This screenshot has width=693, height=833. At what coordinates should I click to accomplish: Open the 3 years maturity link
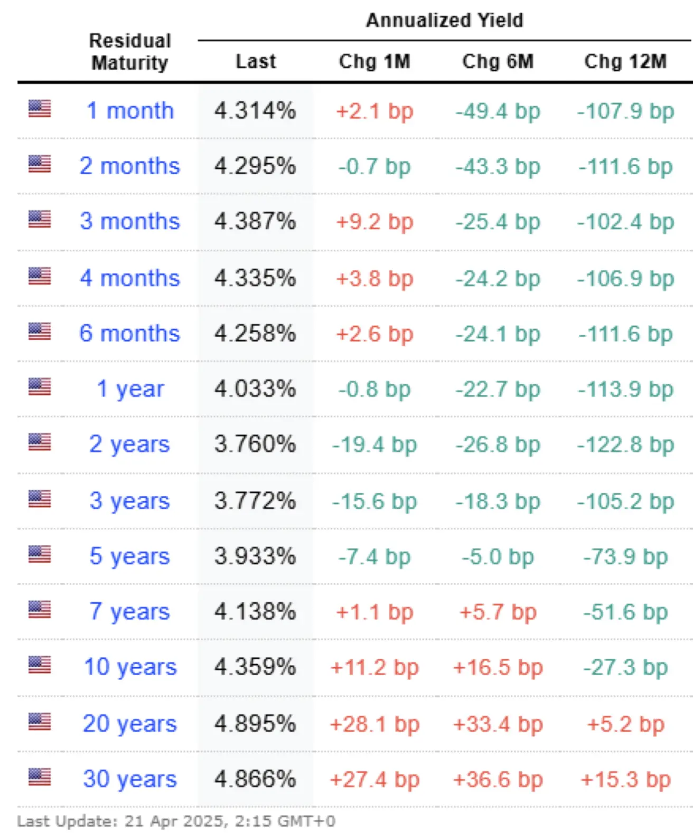[129, 501]
